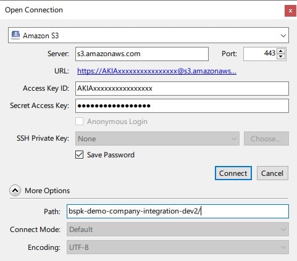Click the Secret Access Key: label
The image size is (297, 261).
point(40,106)
